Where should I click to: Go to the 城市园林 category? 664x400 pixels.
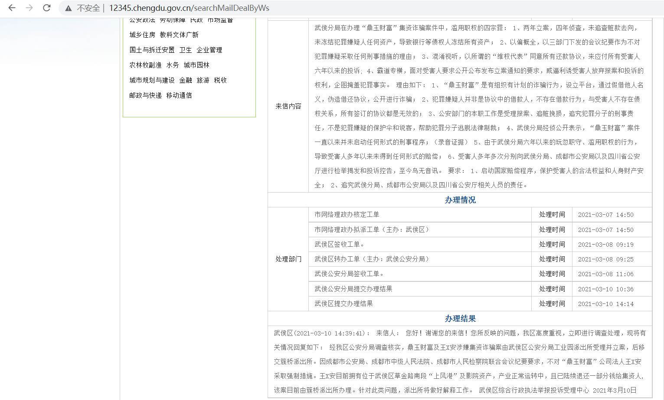point(196,65)
